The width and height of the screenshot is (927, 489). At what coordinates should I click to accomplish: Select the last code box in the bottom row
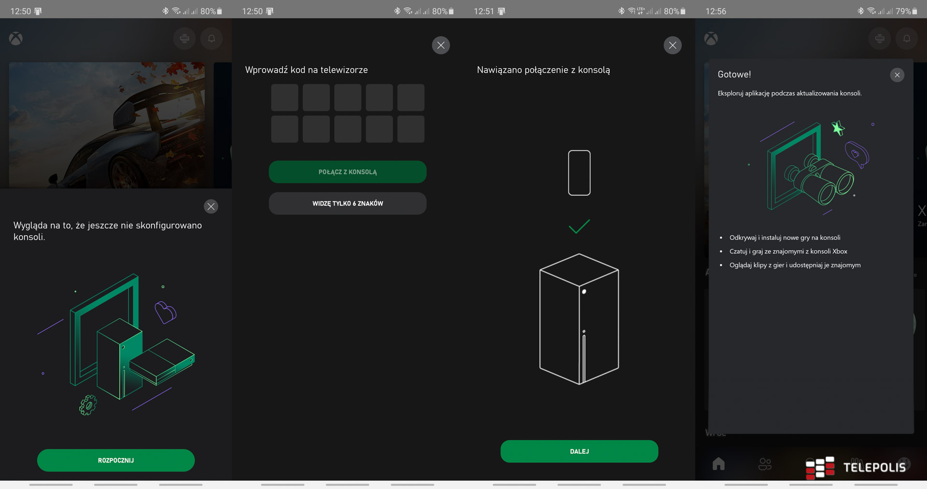(x=410, y=129)
